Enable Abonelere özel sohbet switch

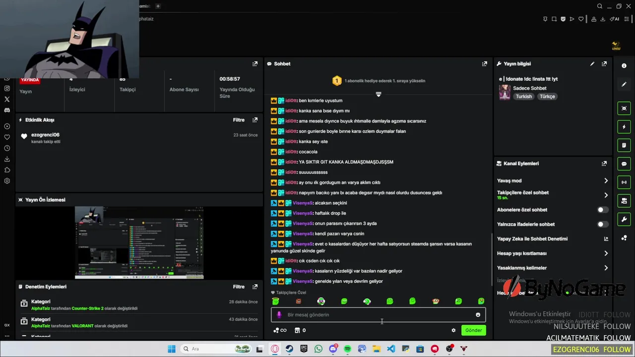602,210
